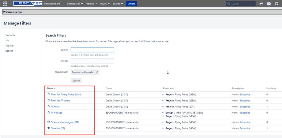Subscribe to Filter for Flying Probe Board

coord(245,94)
